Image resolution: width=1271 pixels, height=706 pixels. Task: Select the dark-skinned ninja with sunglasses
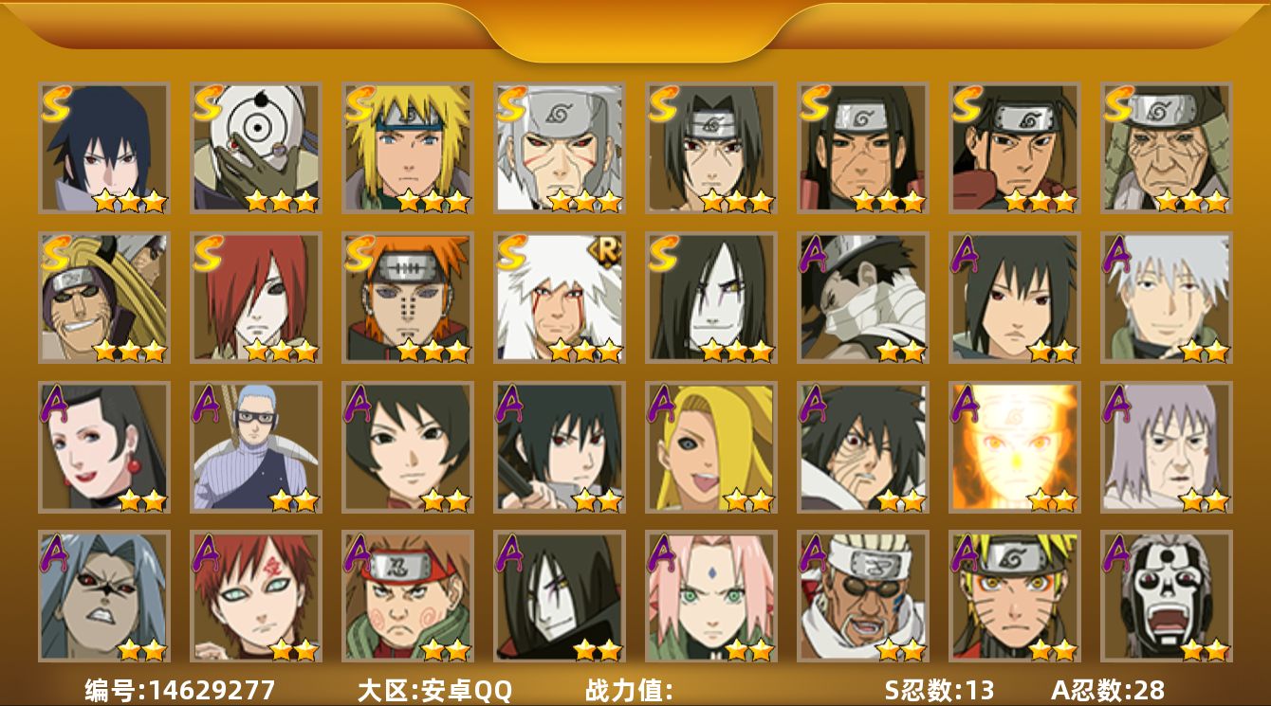pos(863,596)
